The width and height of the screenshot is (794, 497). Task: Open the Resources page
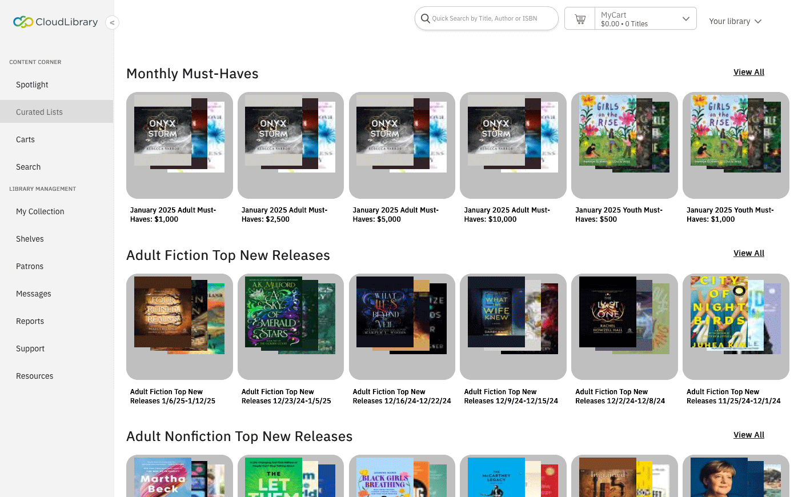click(34, 376)
